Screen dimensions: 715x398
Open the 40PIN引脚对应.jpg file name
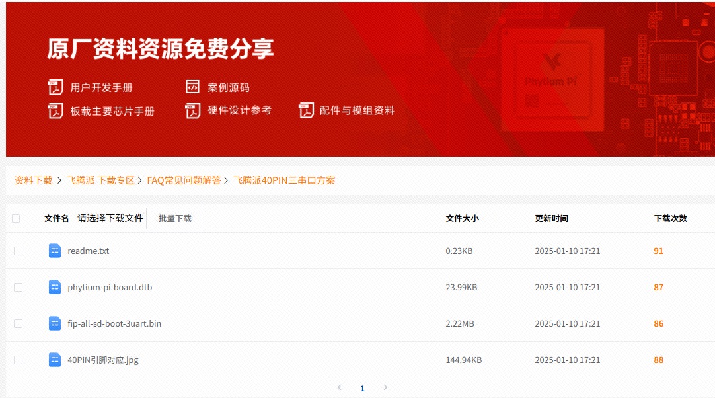pyautogui.click(x=103, y=360)
